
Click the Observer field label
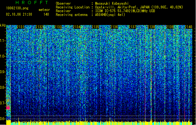[63, 3]
